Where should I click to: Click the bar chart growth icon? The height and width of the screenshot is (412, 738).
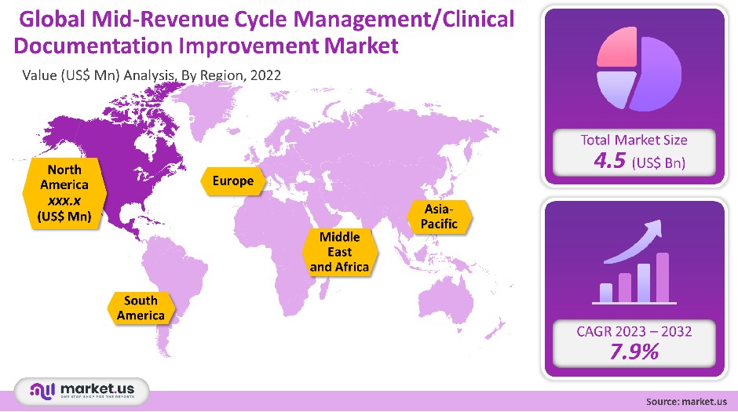pyautogui.click(x=633, y=264)
